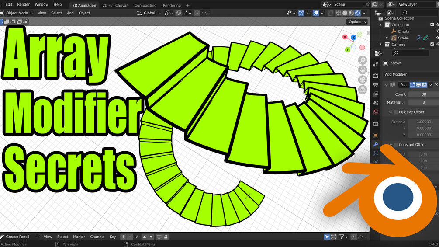The height and width of the screenshot is (247, 439).
Task: Open the snap-to options dropdown
Action: [187, 13]
